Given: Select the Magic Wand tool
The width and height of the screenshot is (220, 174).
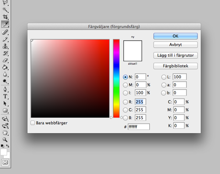Looking at the screenshot, I should coord(5,10).
